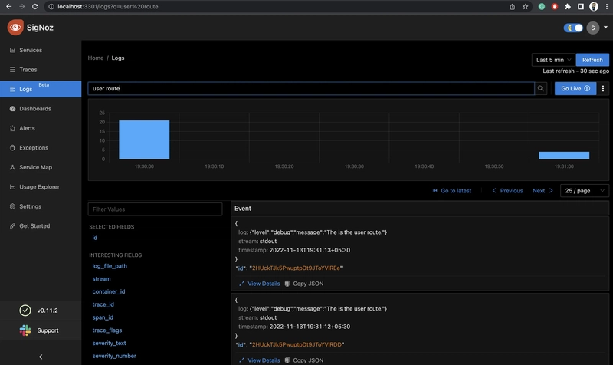This screenshot has height=365, width=613.
Task: Click the browser address bar URL
Action: [108, 7]
